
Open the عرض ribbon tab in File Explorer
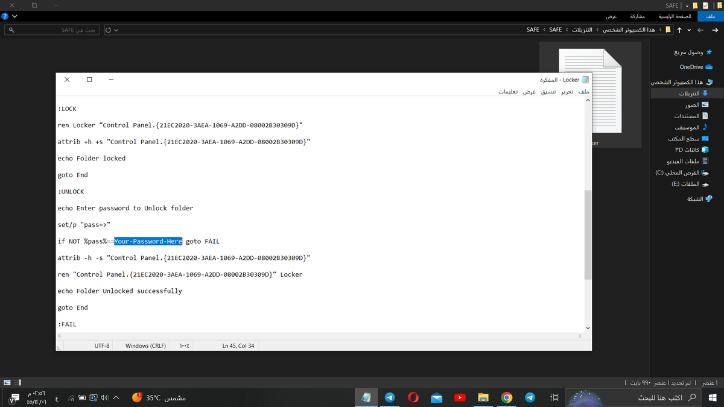[611, 16]
